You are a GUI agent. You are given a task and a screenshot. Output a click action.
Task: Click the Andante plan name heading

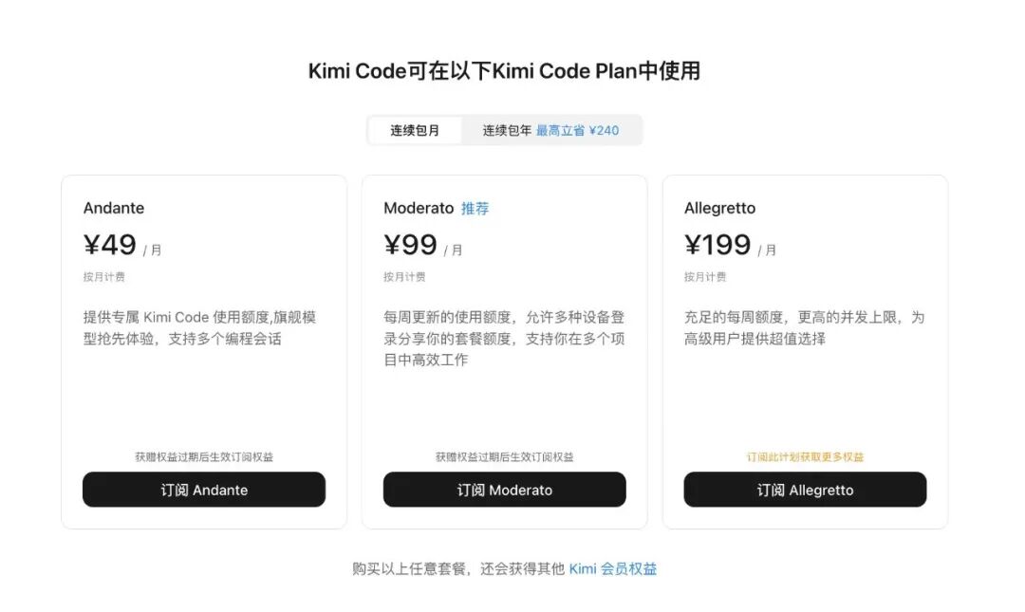coord(114,208)
